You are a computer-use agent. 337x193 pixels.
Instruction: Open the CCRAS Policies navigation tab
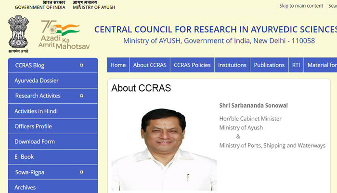[x=193, y=65]
